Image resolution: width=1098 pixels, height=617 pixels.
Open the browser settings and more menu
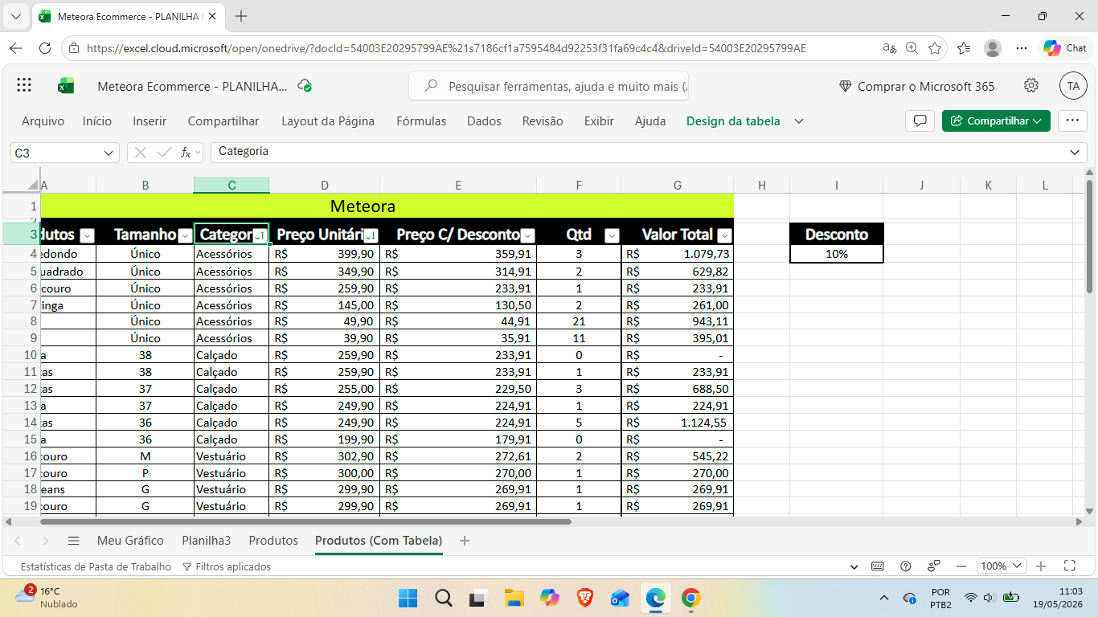(x=1022, y=48)
